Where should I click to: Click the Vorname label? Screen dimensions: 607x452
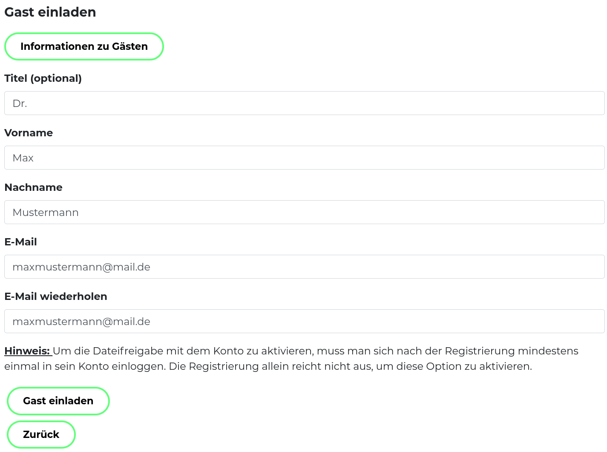point(29,133)
